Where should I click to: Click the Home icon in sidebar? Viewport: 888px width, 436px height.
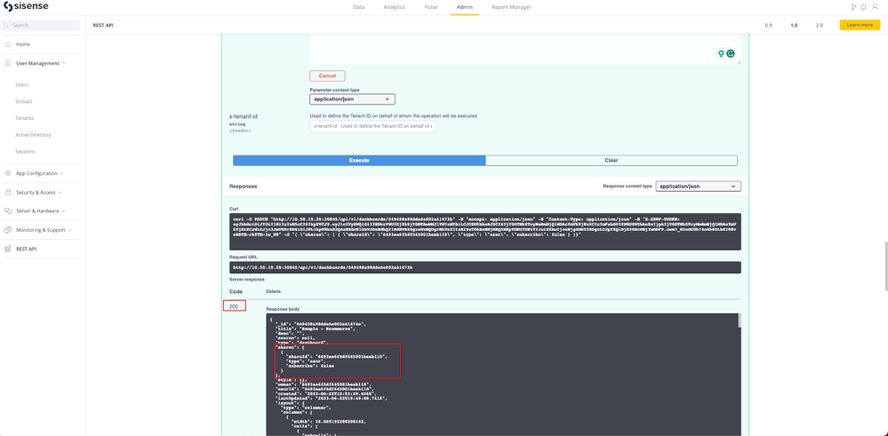point(8,44)
